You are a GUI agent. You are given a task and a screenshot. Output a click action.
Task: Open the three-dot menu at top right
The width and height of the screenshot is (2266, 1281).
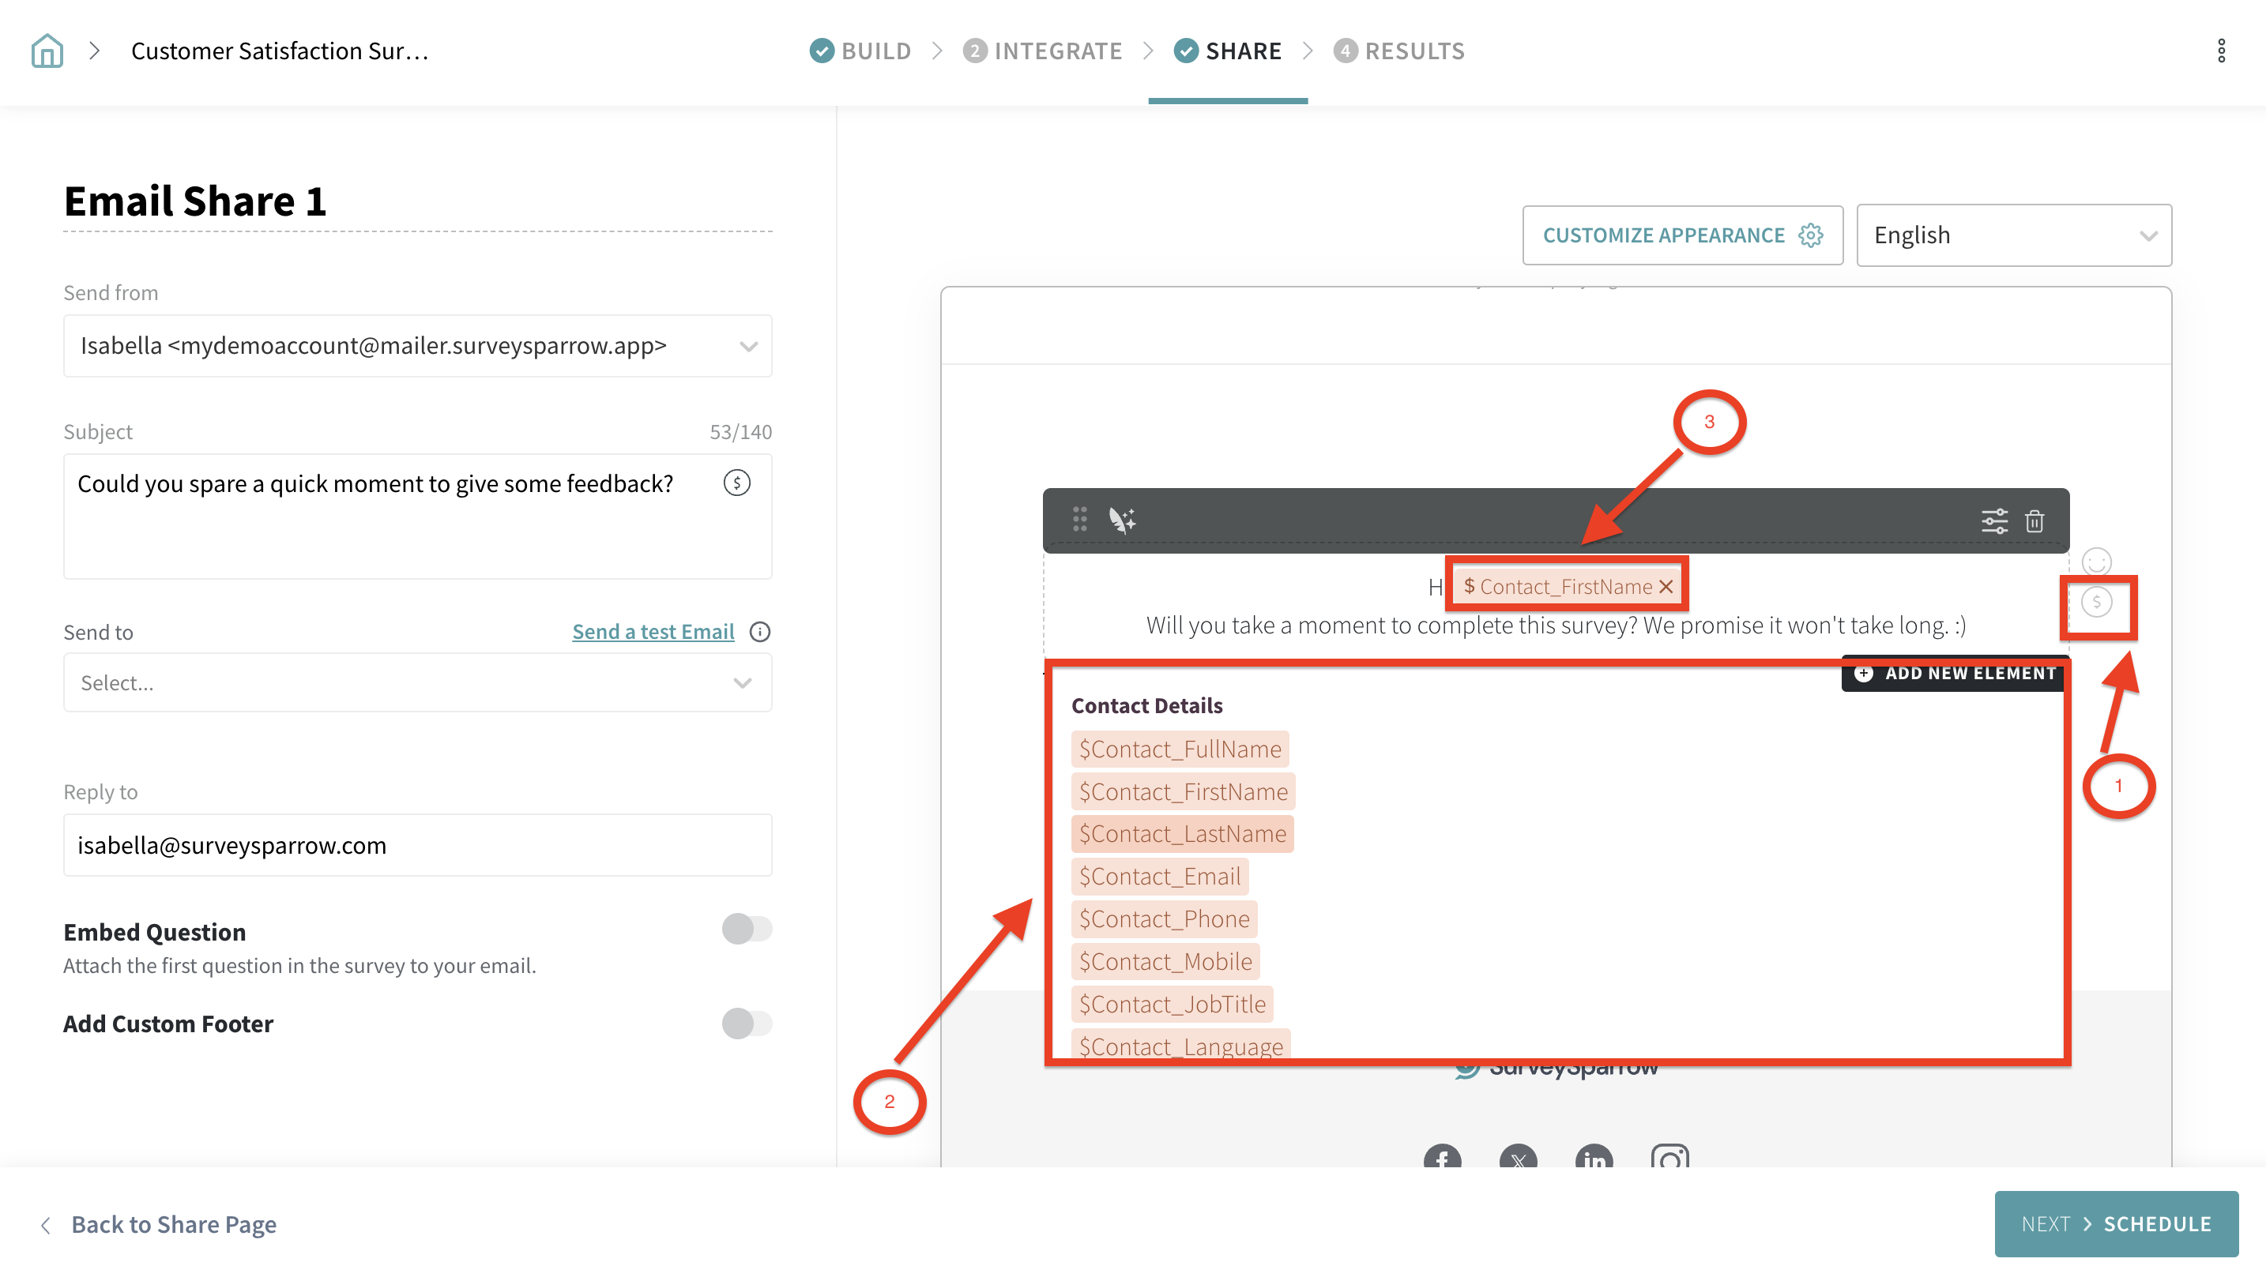click(2220, 51)
